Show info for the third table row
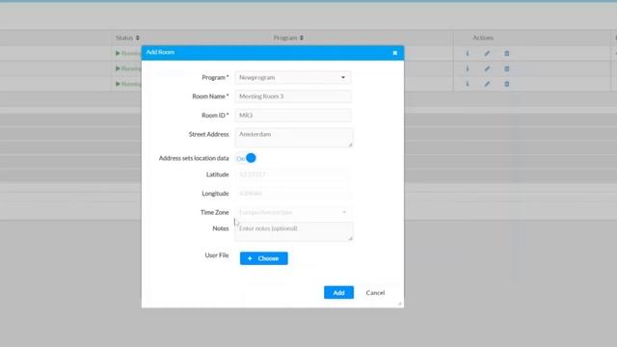This screenshot has width=617, height=347. [x=468, y=84]
